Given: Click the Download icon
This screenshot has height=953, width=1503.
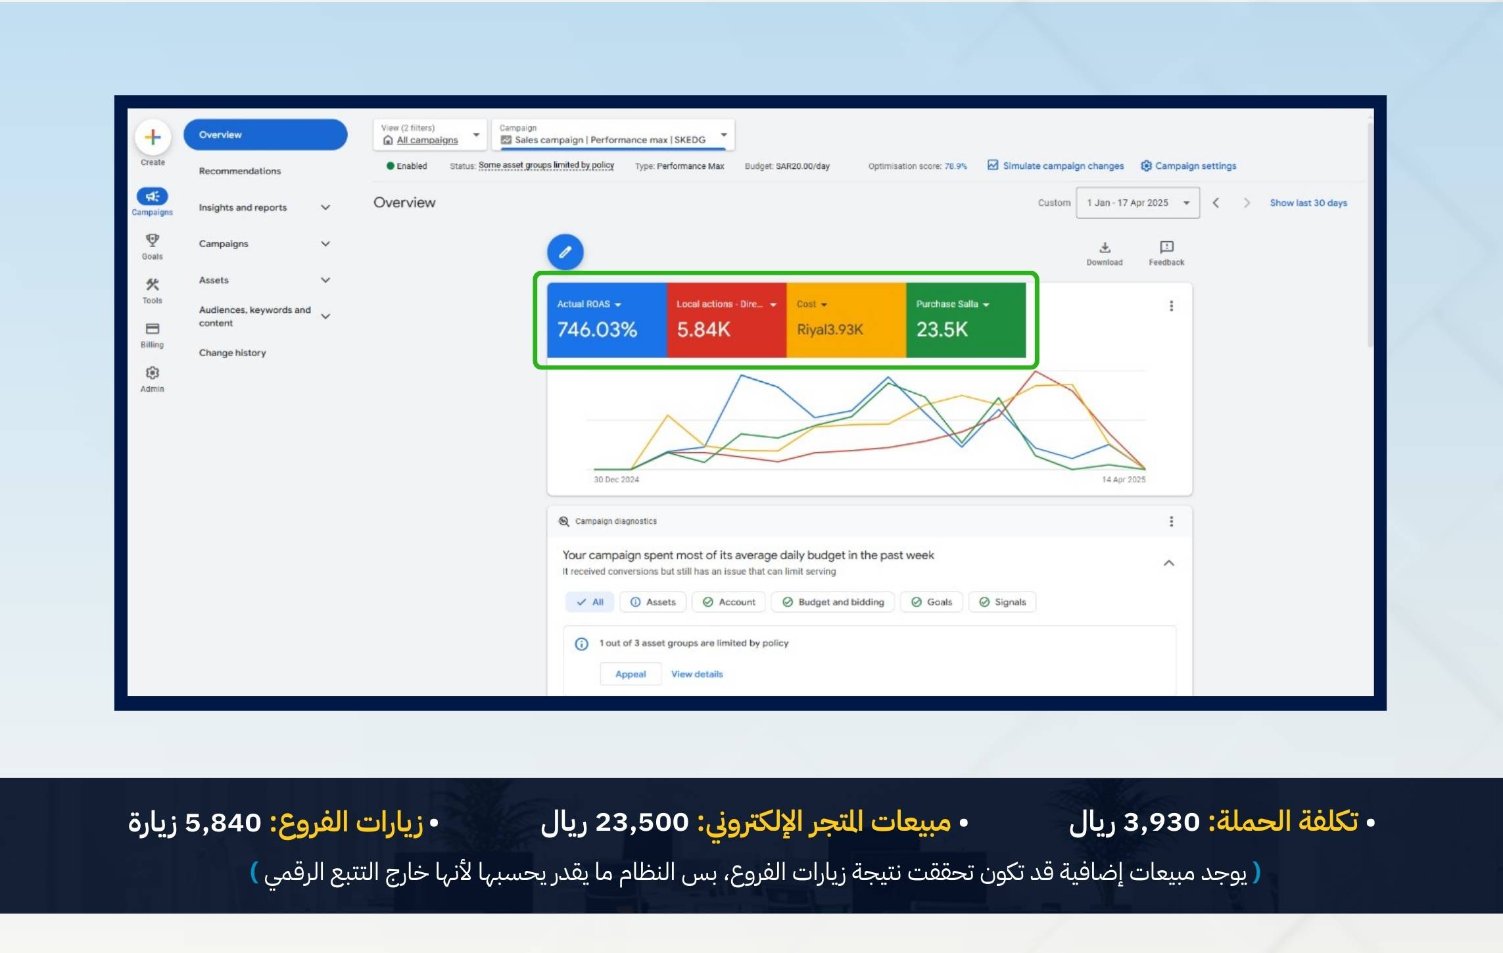Looking at the screenshot, I should coord(1105,248).
